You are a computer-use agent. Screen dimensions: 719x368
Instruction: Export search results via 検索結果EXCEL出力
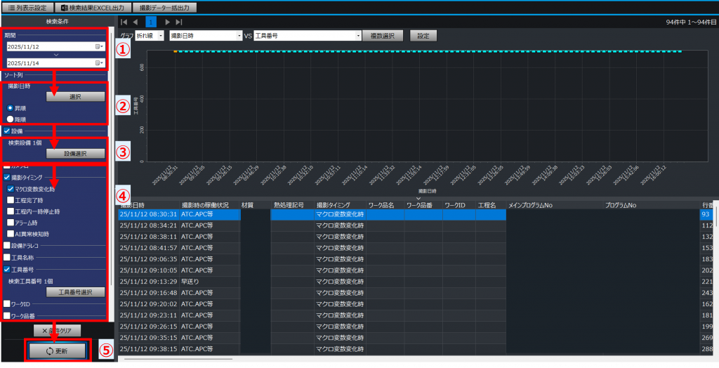coord(92,7)
